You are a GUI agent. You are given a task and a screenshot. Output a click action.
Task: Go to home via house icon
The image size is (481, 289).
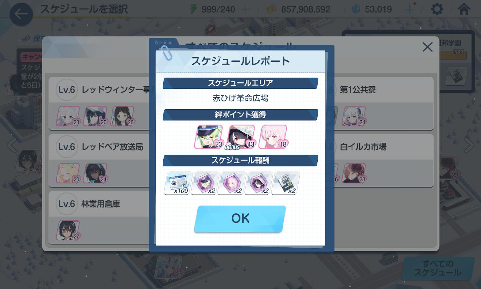pos(464,9)
